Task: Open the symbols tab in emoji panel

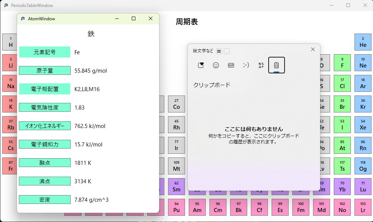Action: point(261,65)
